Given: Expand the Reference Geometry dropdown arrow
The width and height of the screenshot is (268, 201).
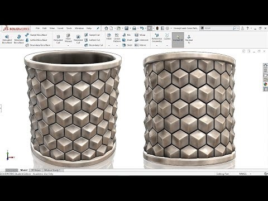Looking at the screenshot, I should pos(157,45).
